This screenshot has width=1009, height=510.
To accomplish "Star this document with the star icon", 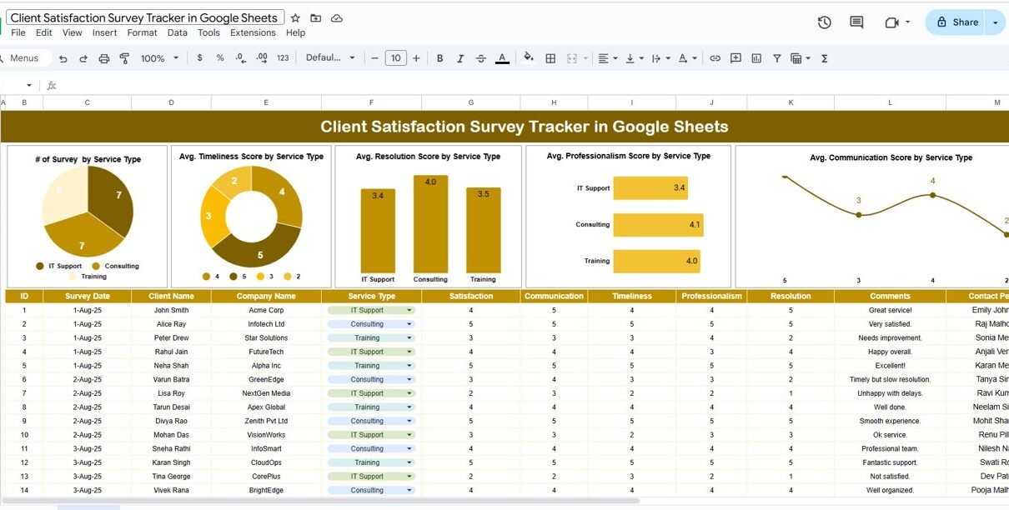I will 295,18.
